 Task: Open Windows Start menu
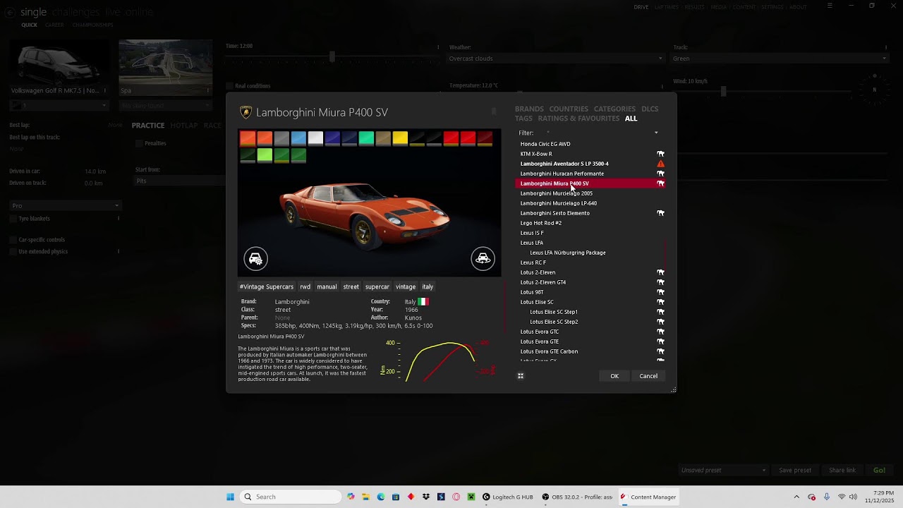230,497
